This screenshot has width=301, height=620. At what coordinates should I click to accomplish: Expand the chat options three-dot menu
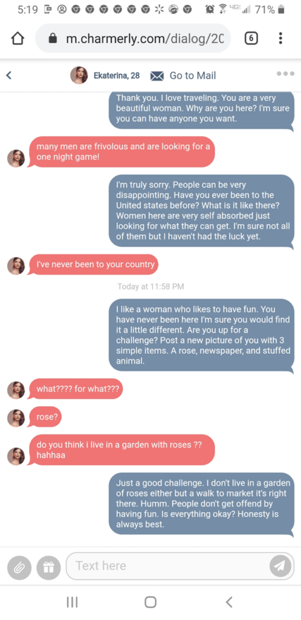pos(286,73)
